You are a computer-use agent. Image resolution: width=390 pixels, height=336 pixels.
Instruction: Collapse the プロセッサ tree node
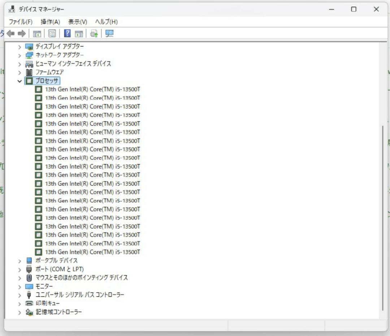(x=19, y=81)
